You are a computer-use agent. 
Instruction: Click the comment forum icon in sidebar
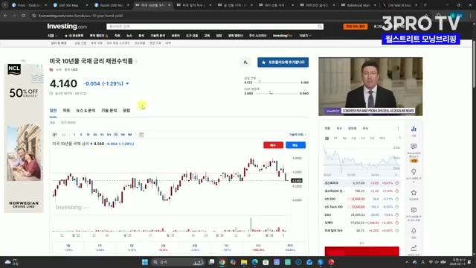414,210
